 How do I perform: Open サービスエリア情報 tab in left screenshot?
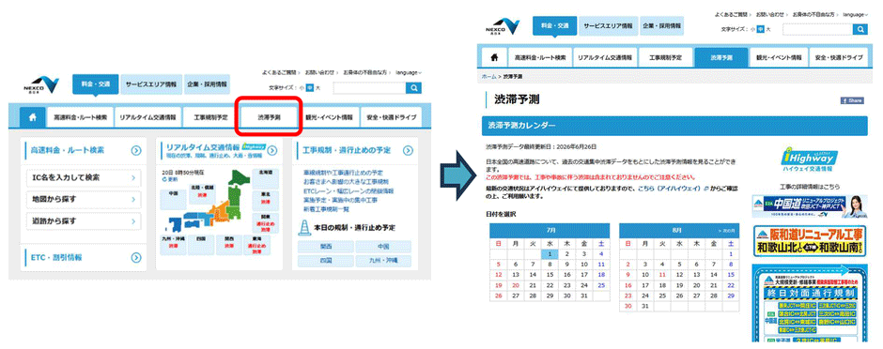click(x=150, y=84)
